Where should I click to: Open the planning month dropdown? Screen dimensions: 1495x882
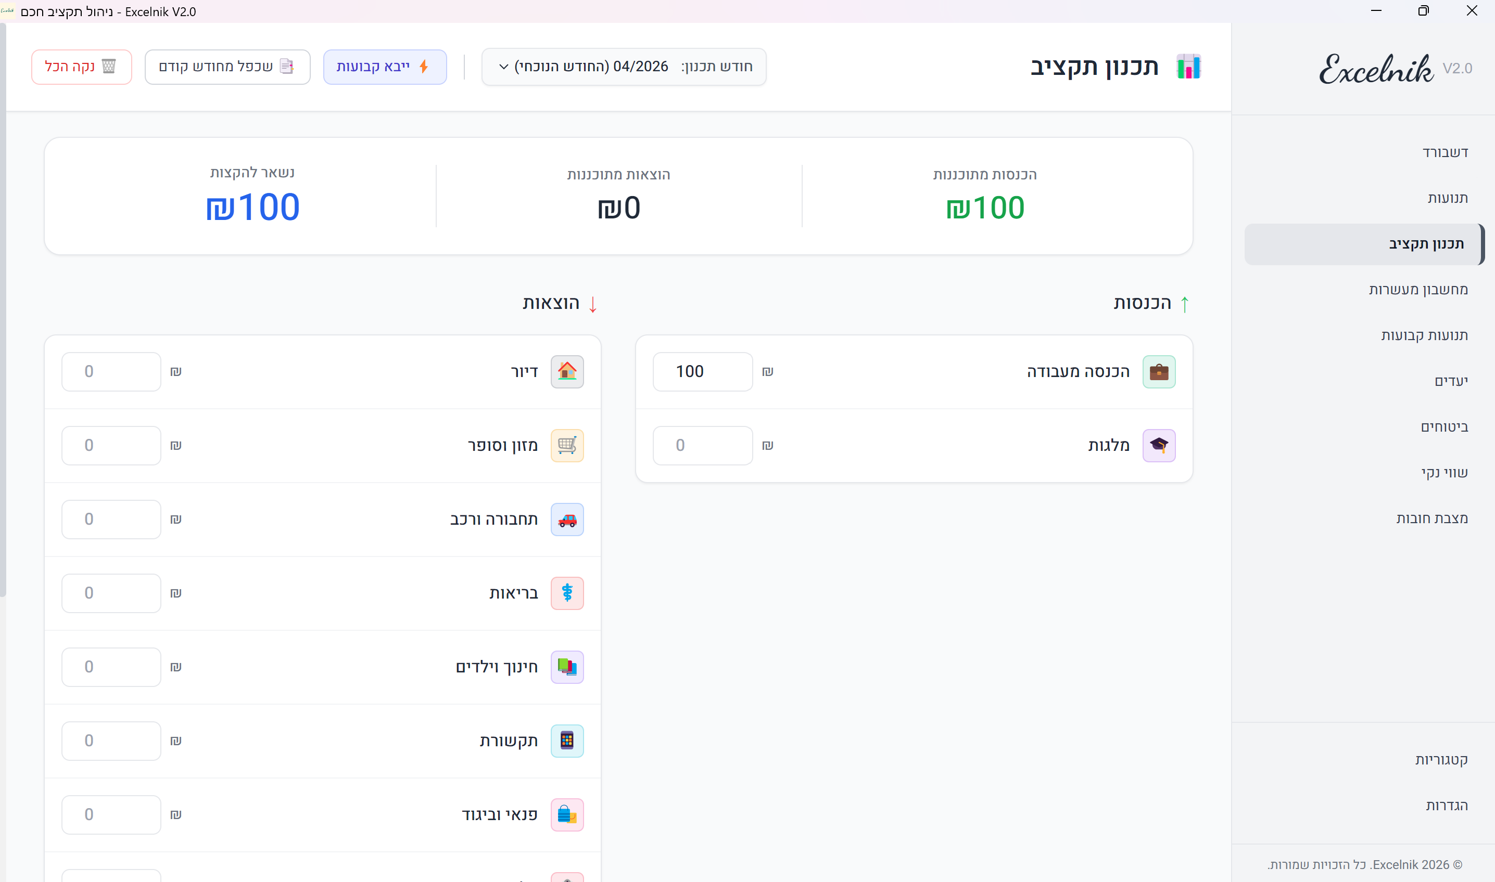[x=624, y=67]
